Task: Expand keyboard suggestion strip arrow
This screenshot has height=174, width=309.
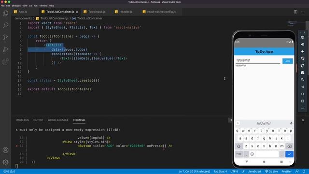Action: click(x=238, y=123)
